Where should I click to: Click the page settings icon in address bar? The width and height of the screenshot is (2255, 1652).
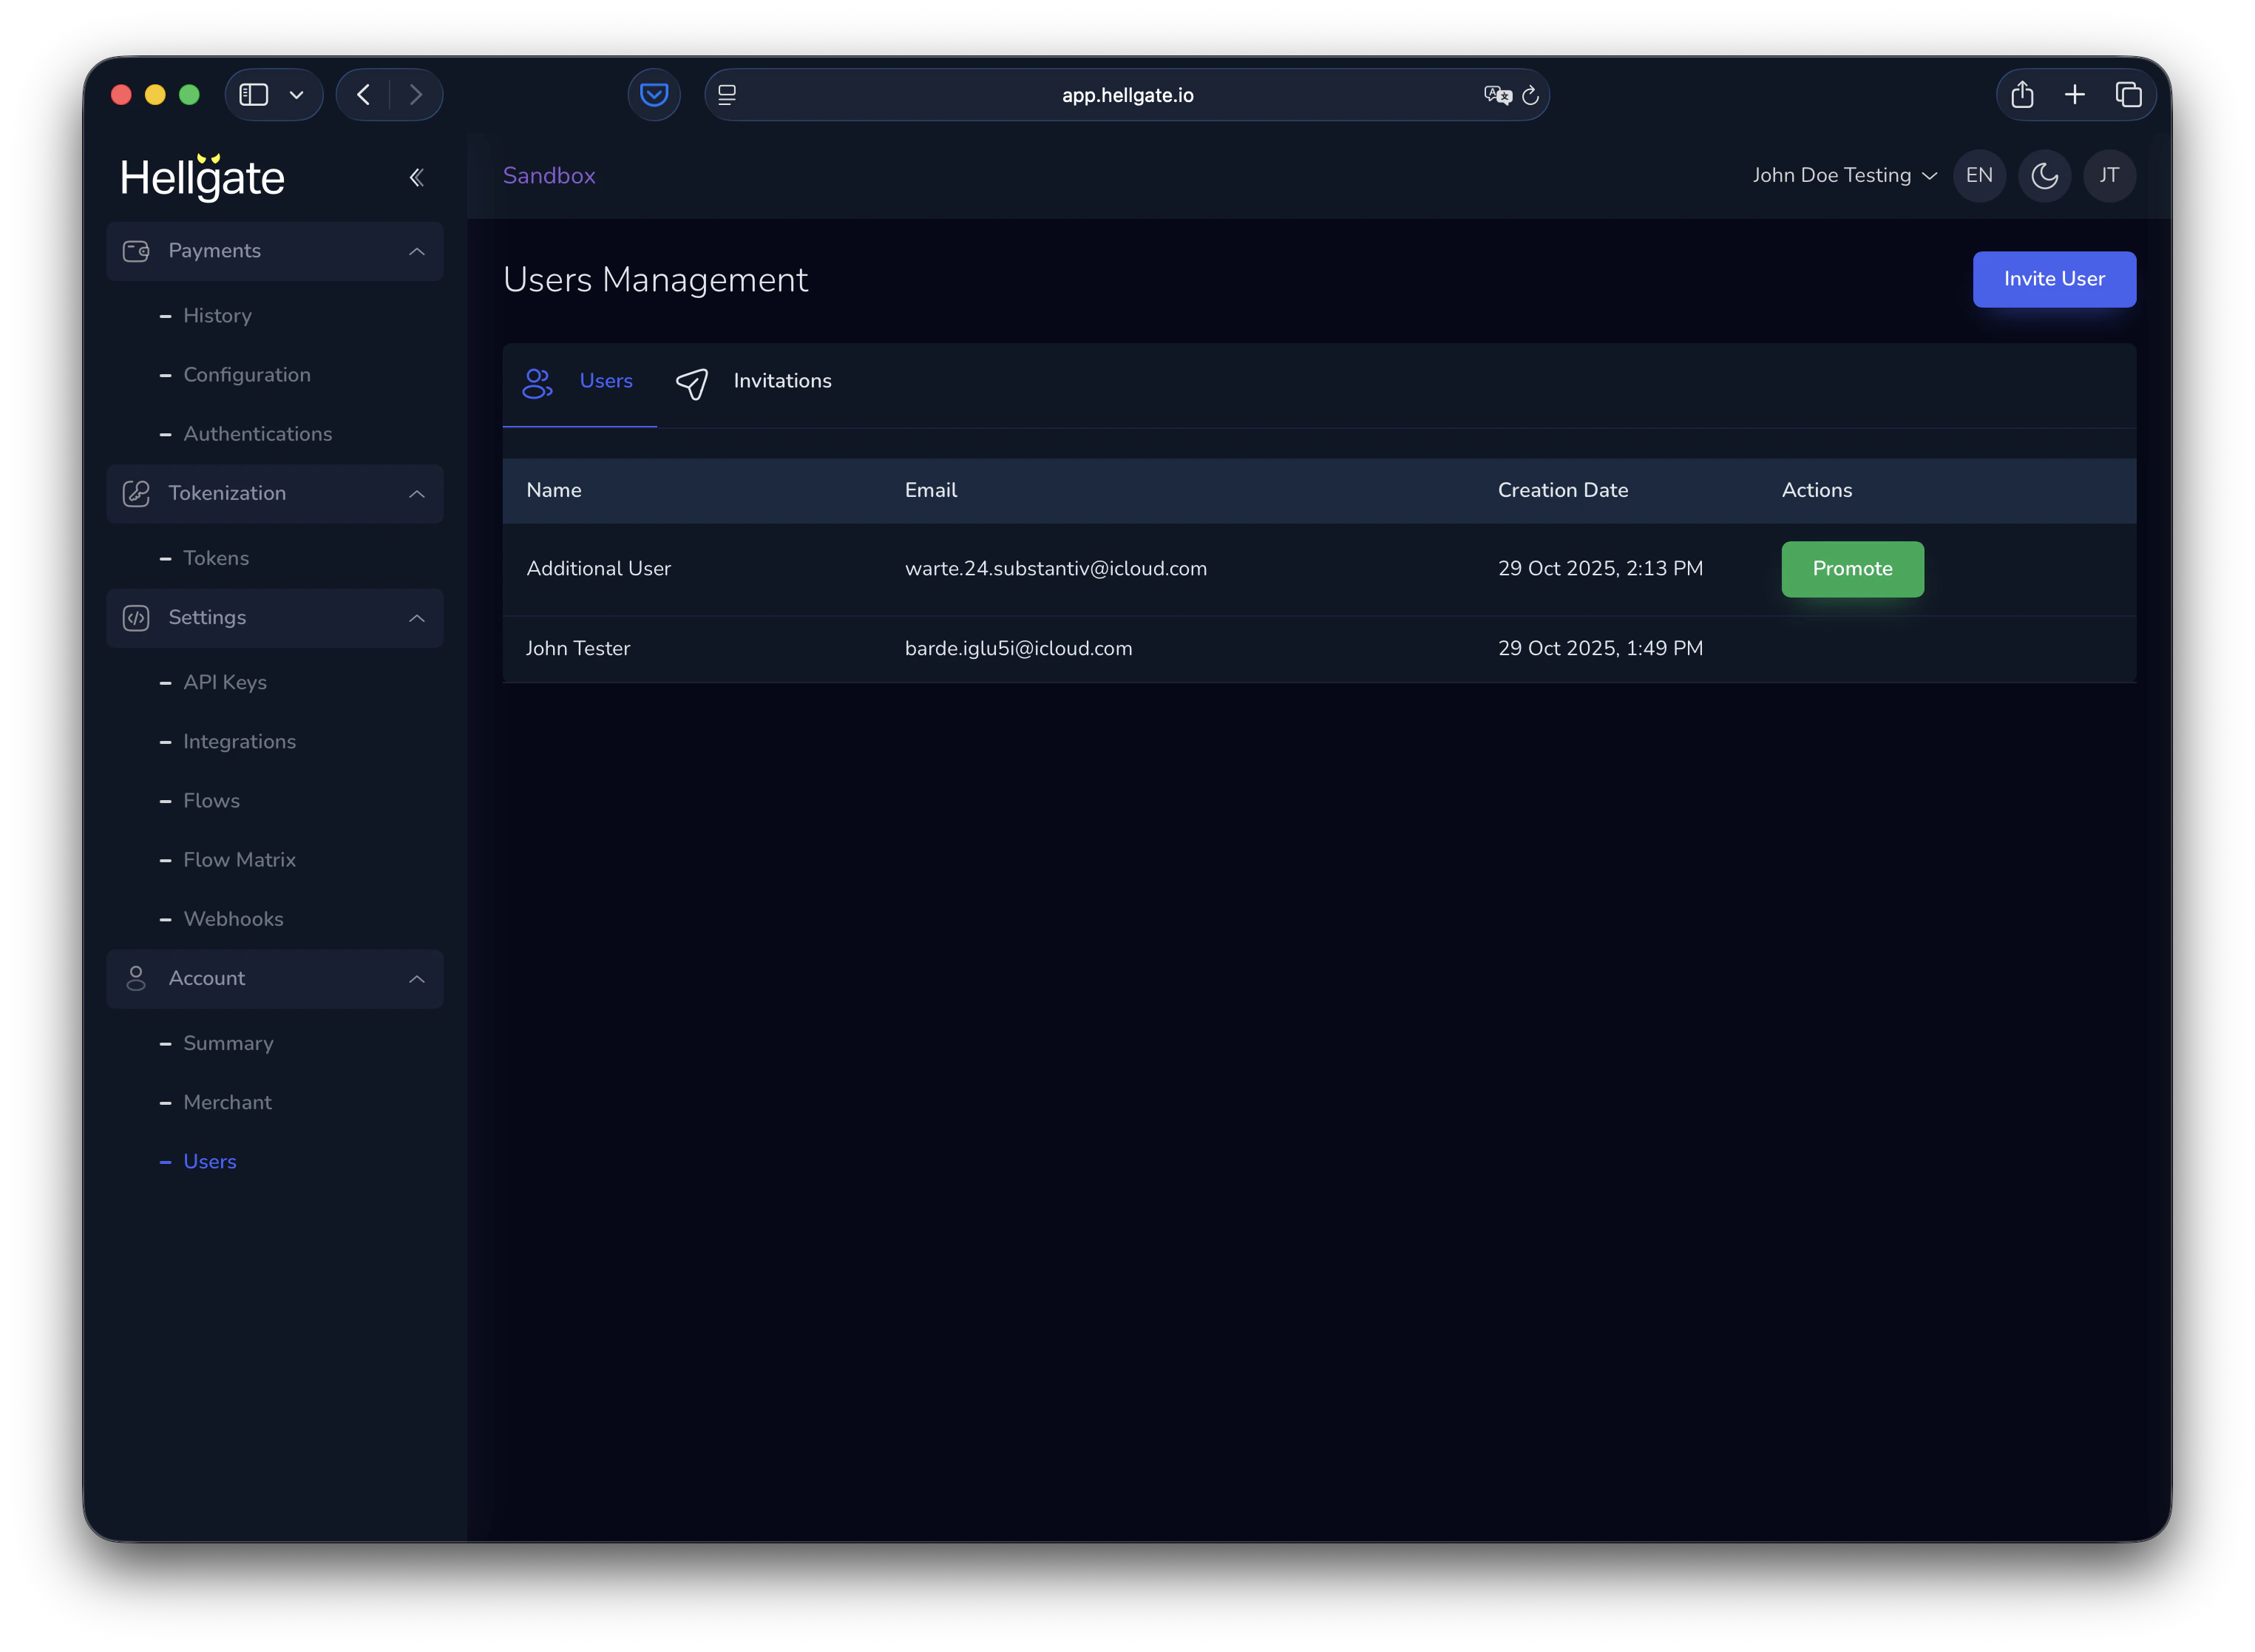point(728,95)
